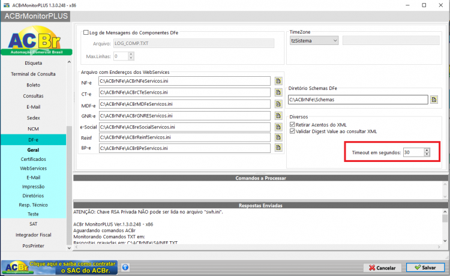Viewport: 450px width, 276px height.
Task: Open the SAC do ACBr banner
Action: [x=59, y=268]
